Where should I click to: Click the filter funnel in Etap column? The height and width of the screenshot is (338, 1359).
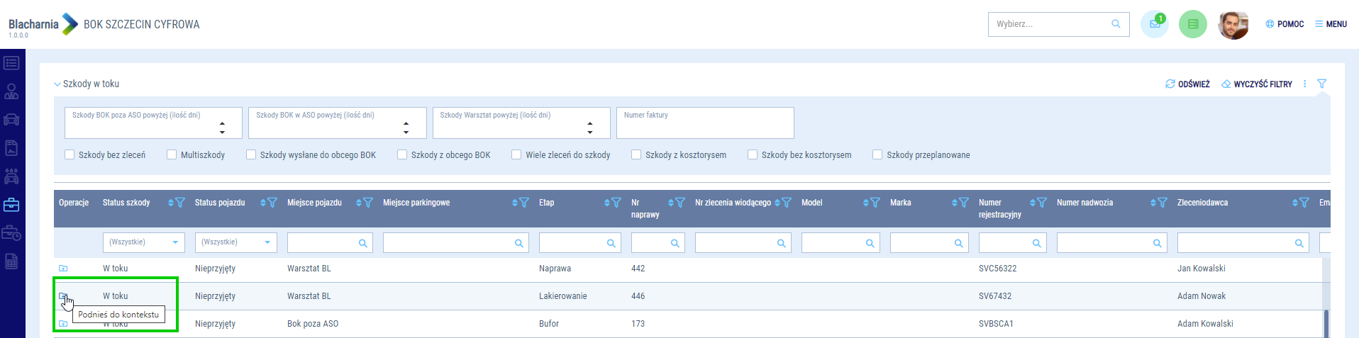point(616,203)
